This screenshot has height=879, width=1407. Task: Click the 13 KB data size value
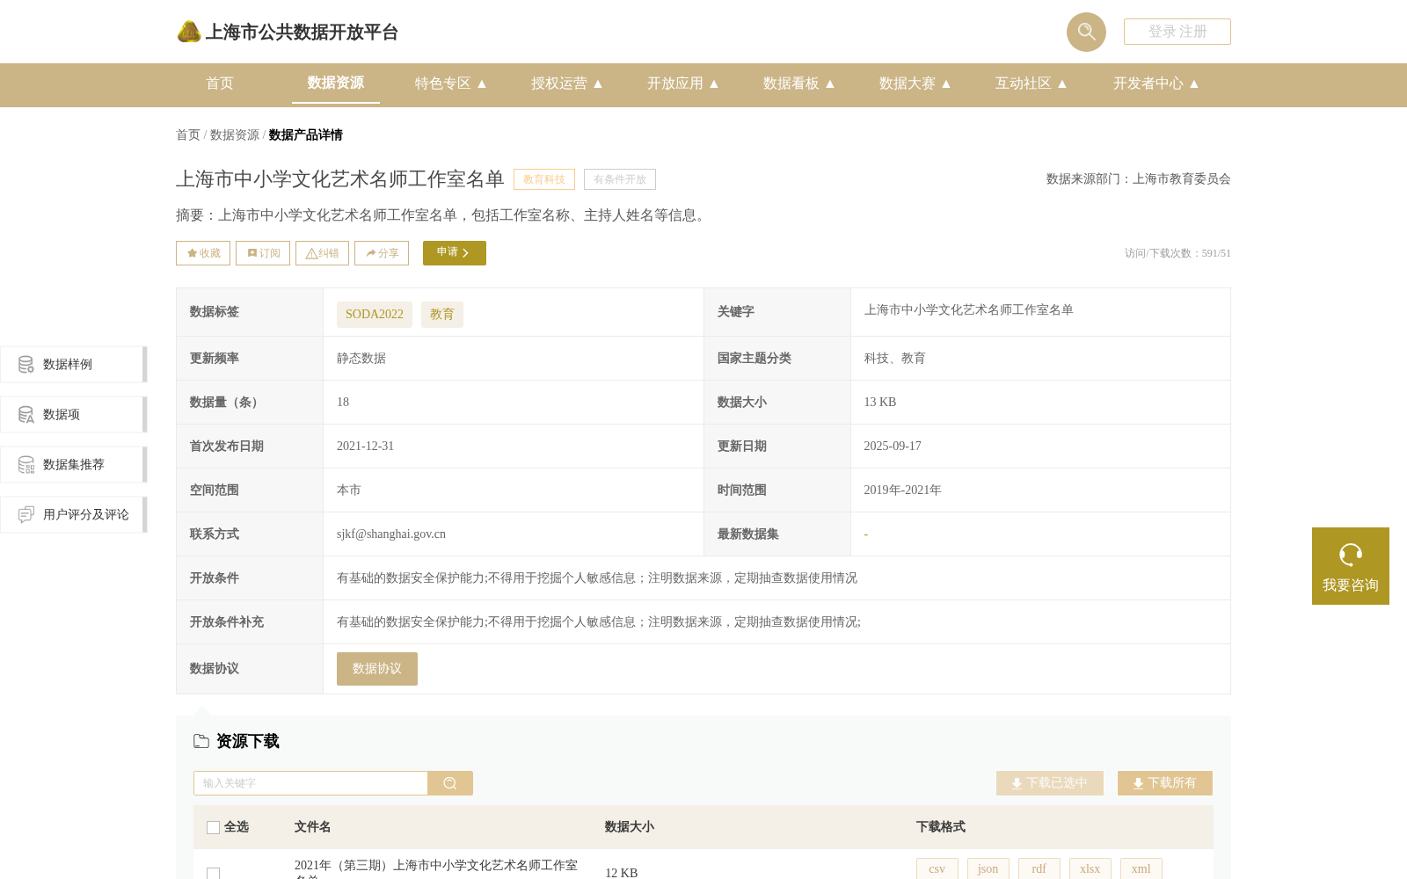coord(880,402)
